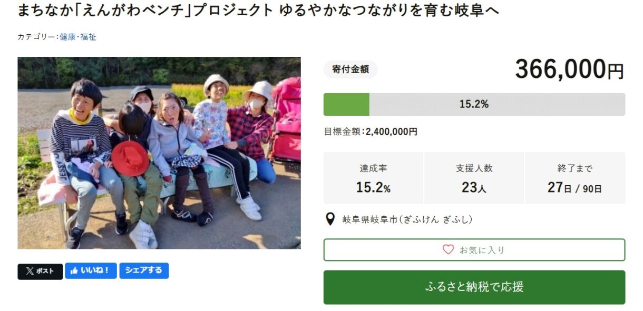This screenshot has width=643, height=311.
Task: Toggle favorite via the お気に入り text label
Action: 482,250
